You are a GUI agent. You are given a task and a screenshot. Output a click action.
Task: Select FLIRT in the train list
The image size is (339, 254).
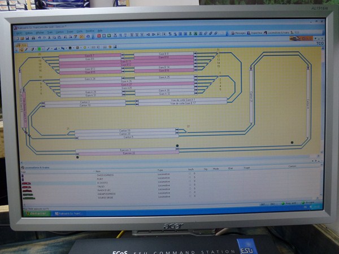point(100,179)
